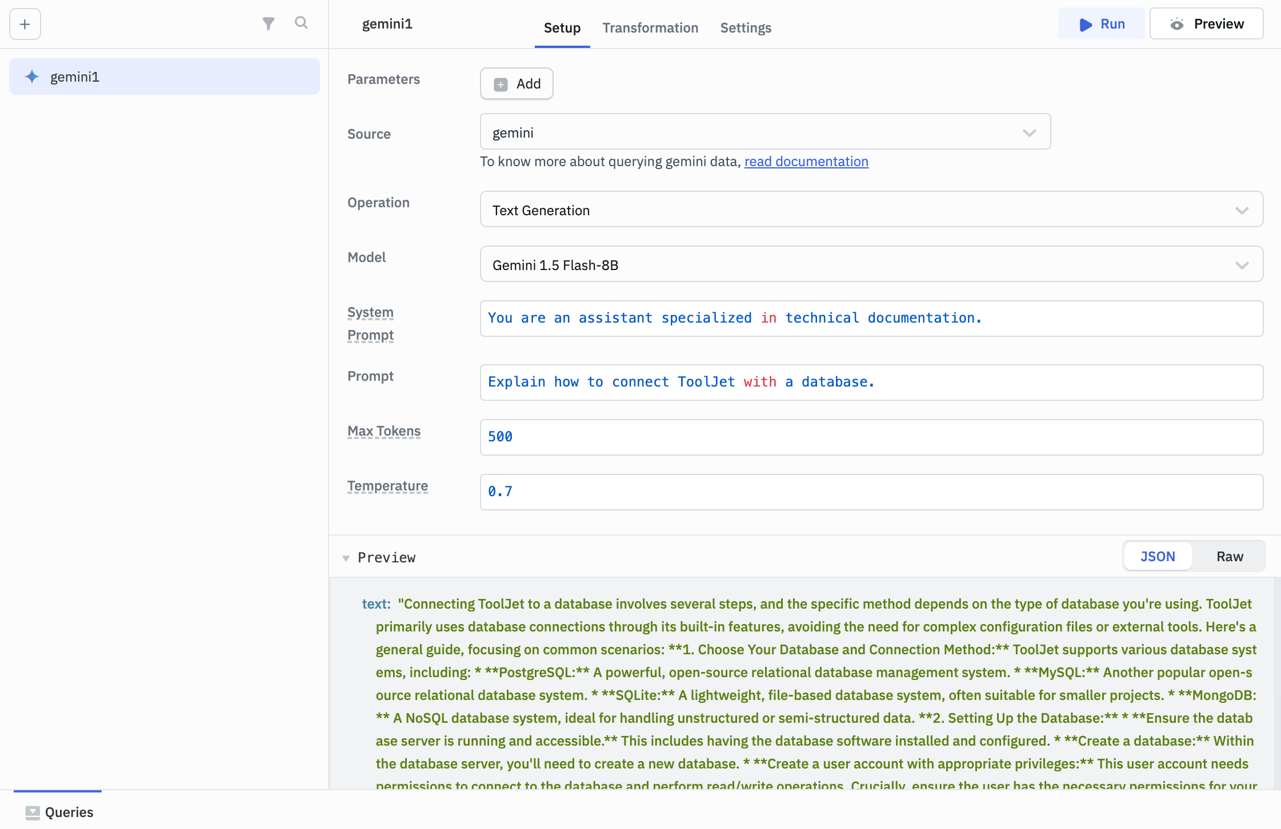This screenshot has width=1281, height=829.
Task: Open the read documentation link
Action: click(x=806, y=162)
